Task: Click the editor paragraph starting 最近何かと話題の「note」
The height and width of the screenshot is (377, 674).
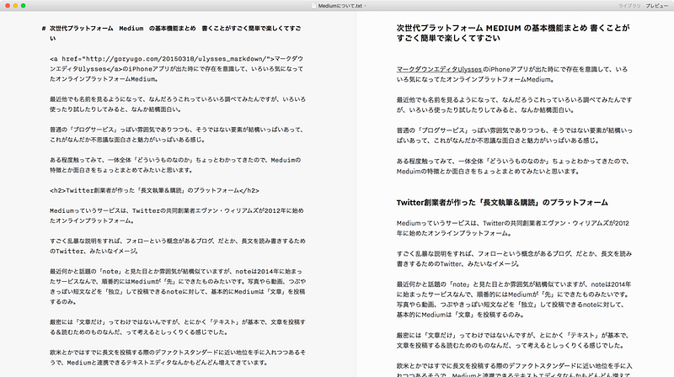Action: click(x=178, y=286)
